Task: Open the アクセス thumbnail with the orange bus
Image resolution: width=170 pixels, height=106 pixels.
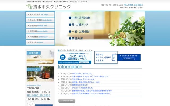Action: [40, 74]
